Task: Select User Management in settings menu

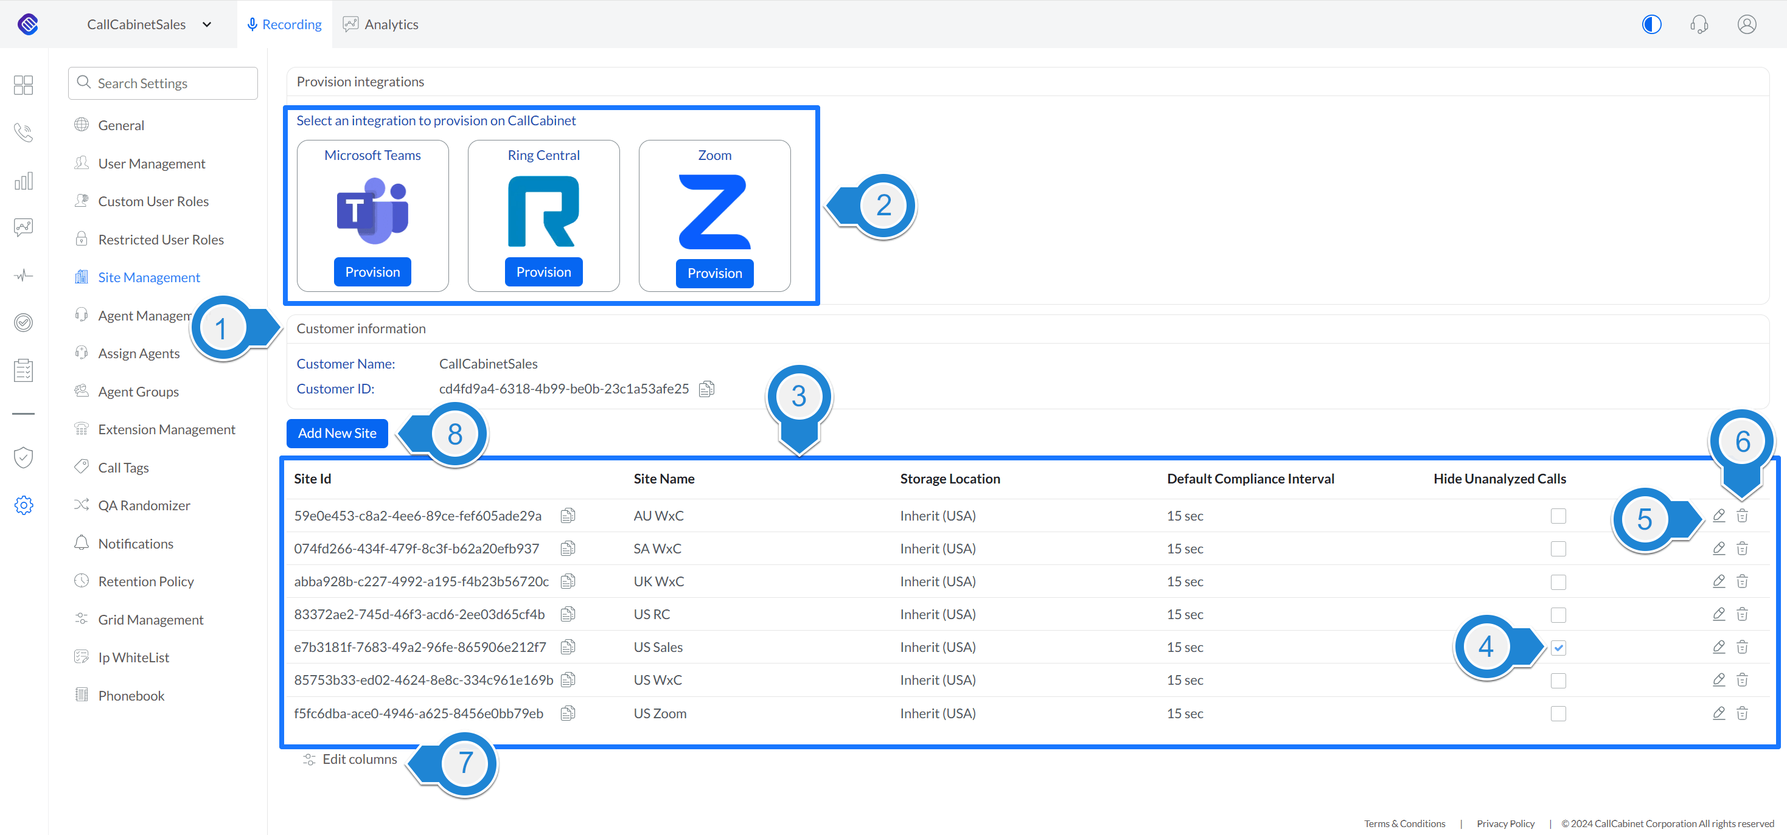Action: click(x=152, y=164)
